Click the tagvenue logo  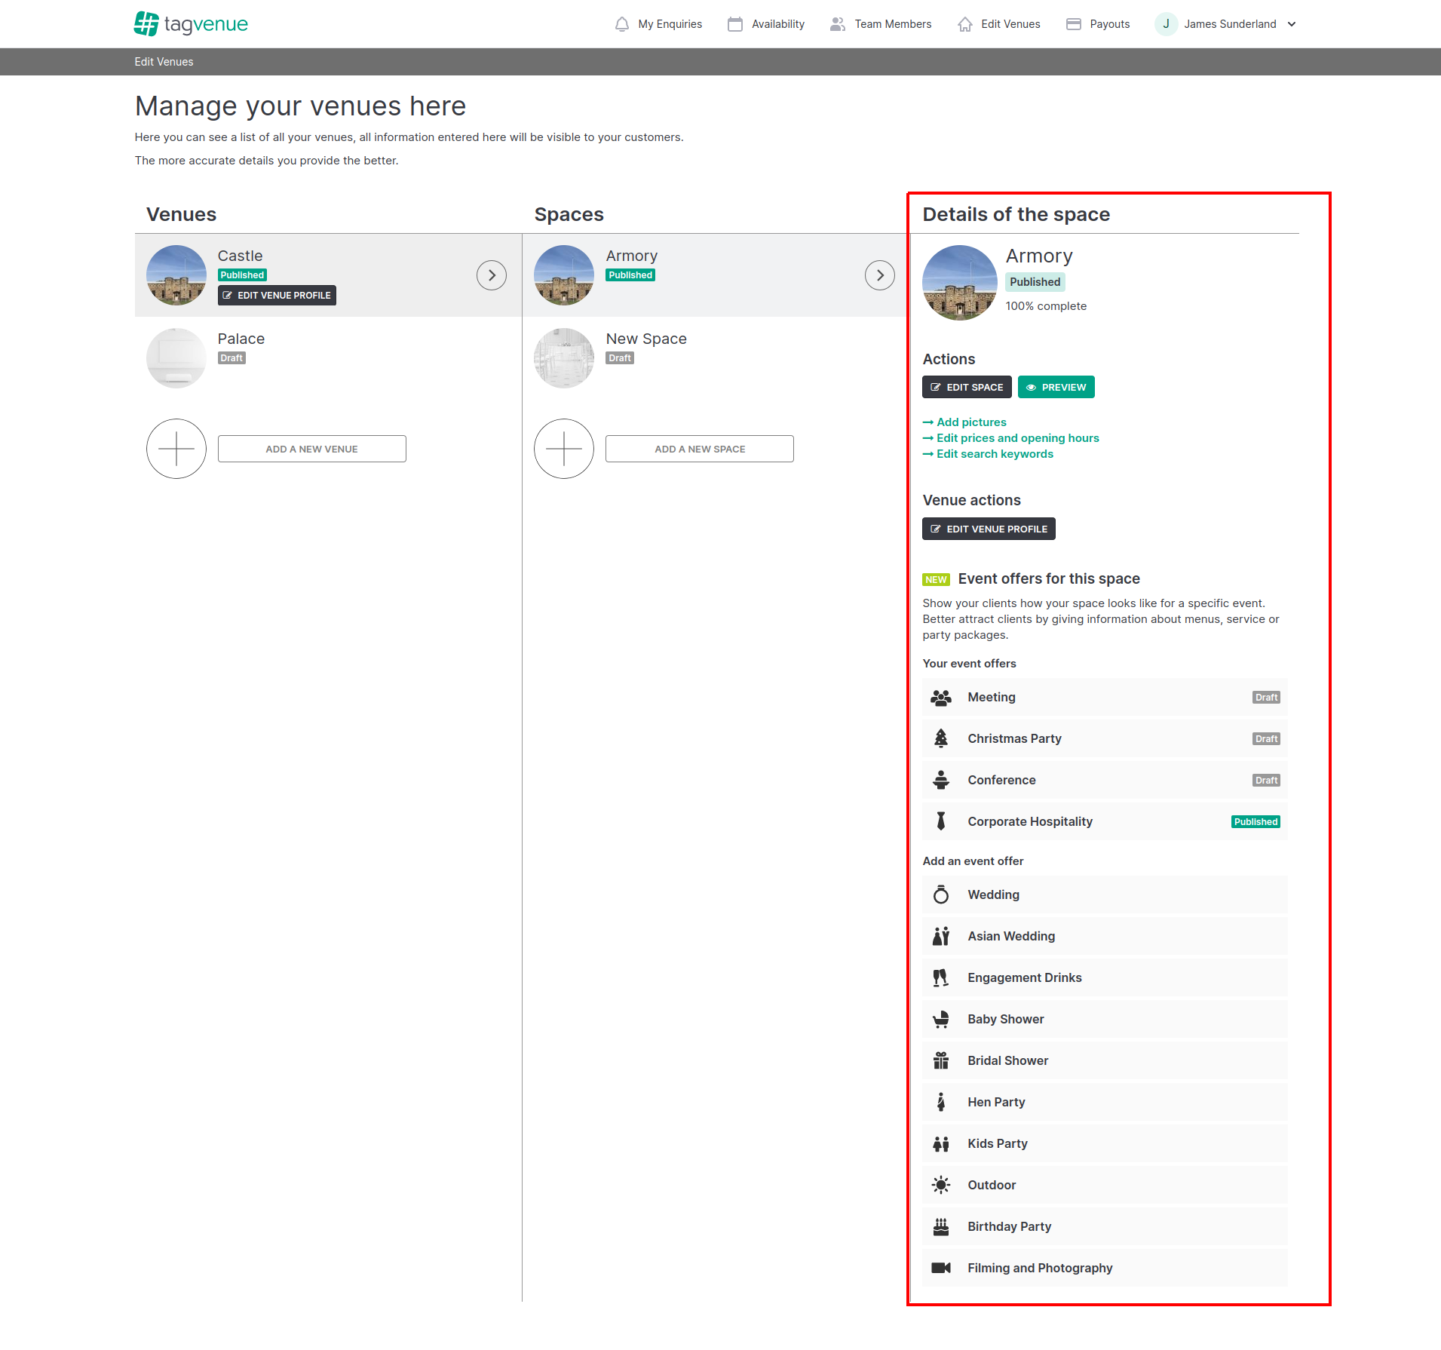pyautogui.click(x=191, y=23)
